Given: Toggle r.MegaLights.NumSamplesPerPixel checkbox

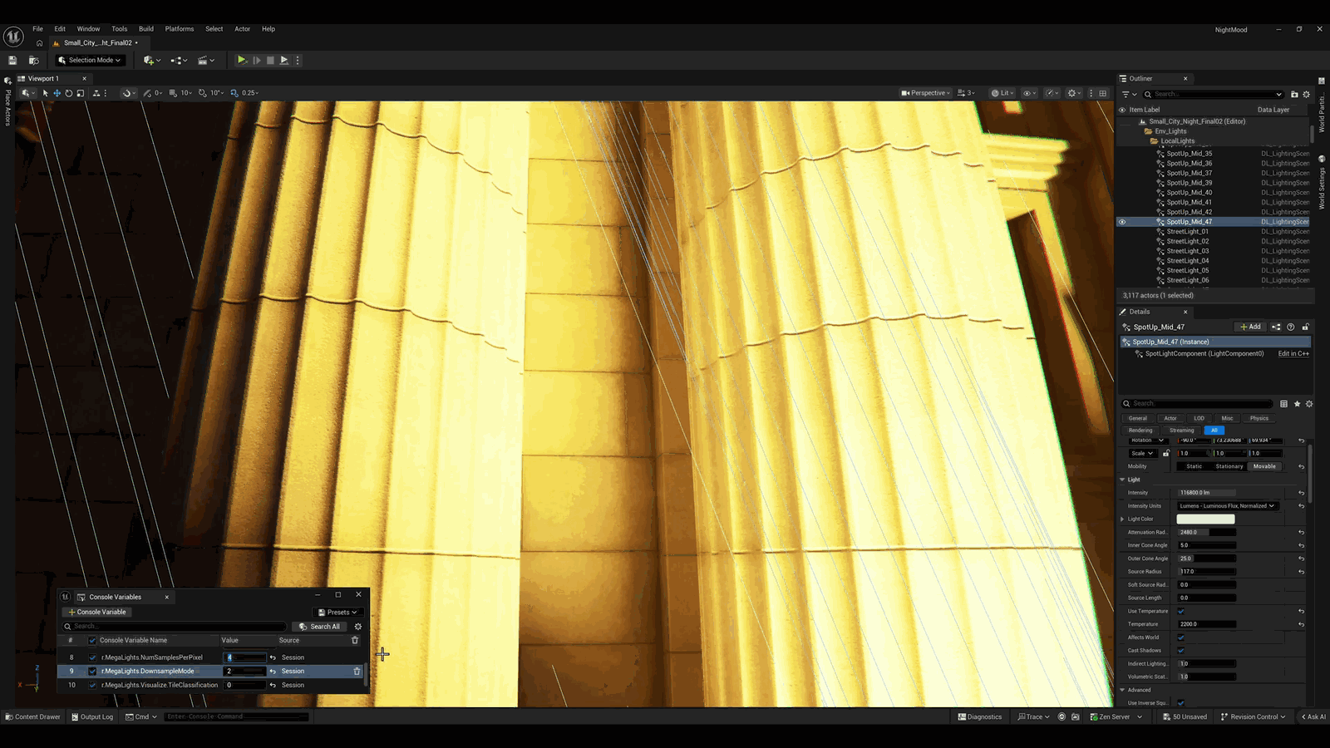Looking at the screenshot, I should click(x=92, y=657).
